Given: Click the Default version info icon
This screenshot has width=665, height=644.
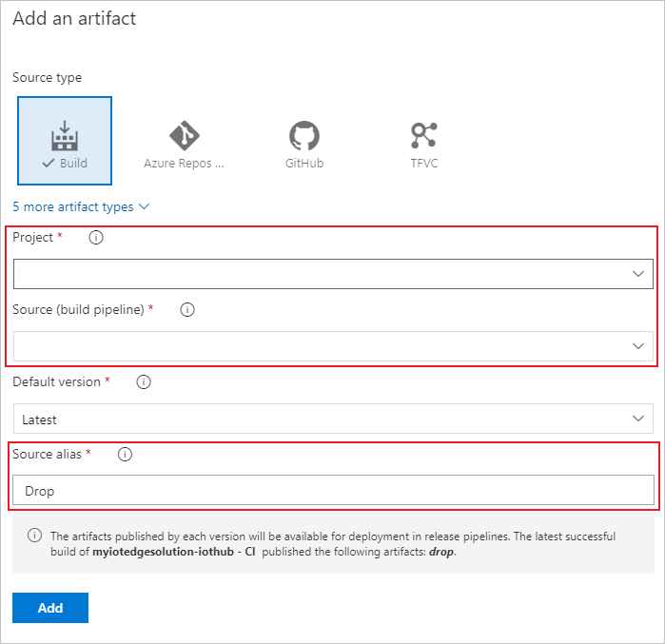Looking at the screenshot, I should tap(144, 382).
